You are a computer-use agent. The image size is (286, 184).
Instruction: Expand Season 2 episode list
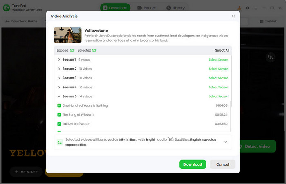(59, 69)
